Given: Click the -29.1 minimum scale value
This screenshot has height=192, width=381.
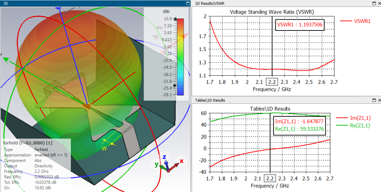Looking at the screenshot, I should pos(167,95).
